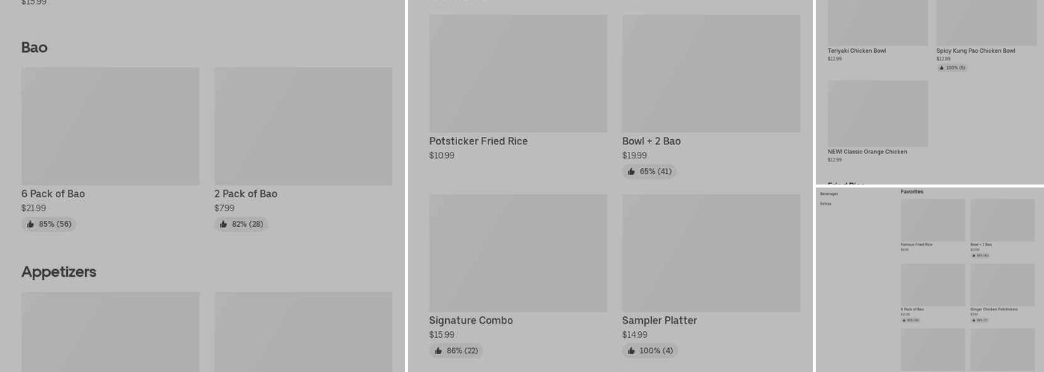The image size is (1044, 372).
Task: Click thumbs-up icon under Spicy Kung Pao Chicken Bowl
Action: coord(942,68)
